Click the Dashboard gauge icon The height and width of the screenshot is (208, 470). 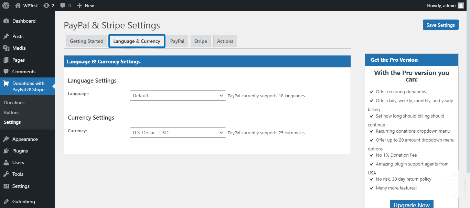click(6, 21)
